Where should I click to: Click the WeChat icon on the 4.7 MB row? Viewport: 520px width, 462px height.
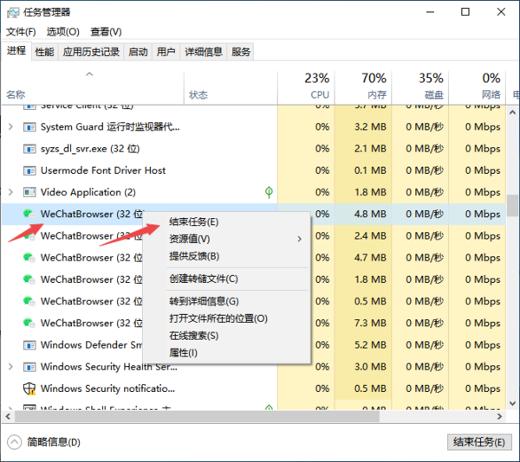[x=29, y=258]
